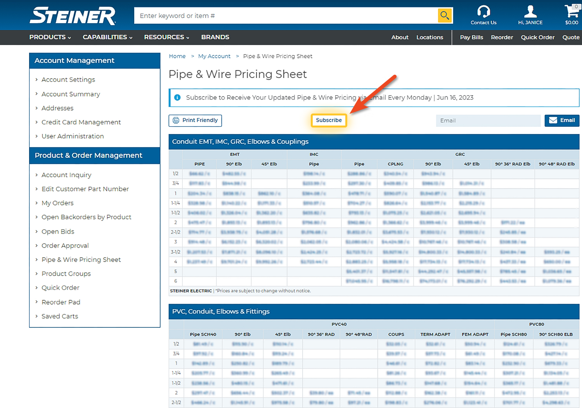Screen dimensions: 582x408
Task: Expand the RESOURCES menu
Action: [166, 37]
